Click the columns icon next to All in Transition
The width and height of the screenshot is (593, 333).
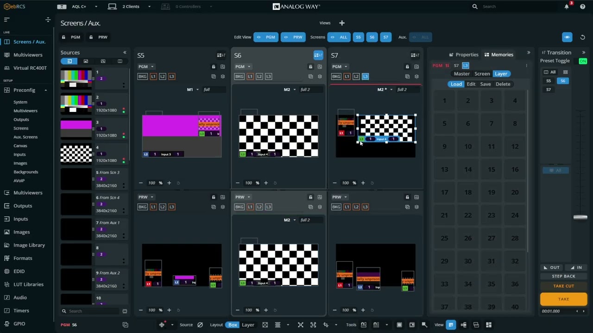click(x=565, y=72)
